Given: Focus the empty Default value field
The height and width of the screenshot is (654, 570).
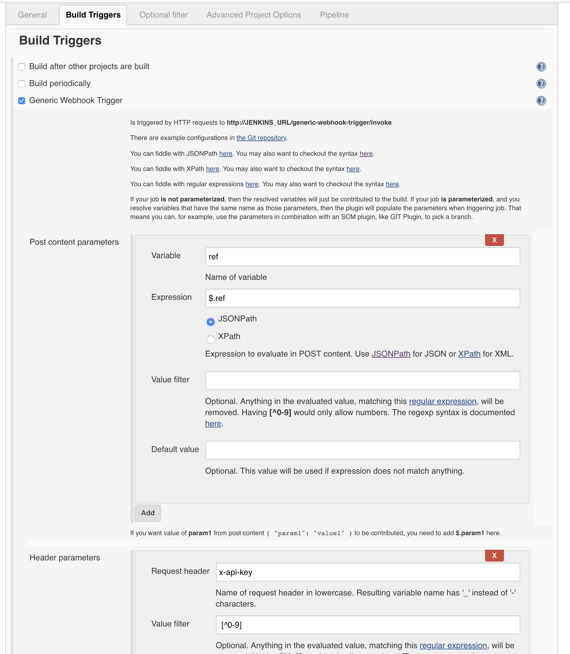Looking at the screenshot, I should point(362,450).
